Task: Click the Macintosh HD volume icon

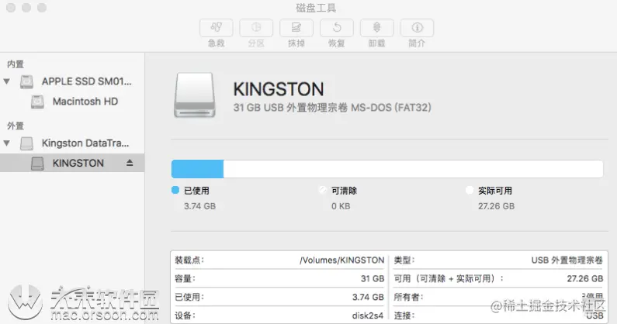Action: [x=37, y=102]
